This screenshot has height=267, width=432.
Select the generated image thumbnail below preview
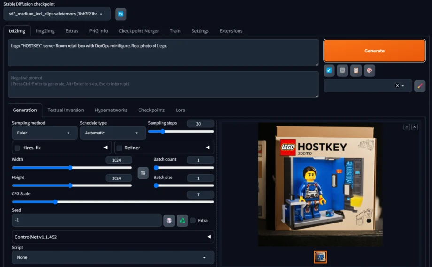(x=320, y=257)
